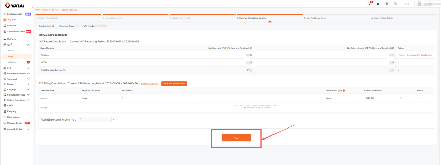Click the Preview link for Amazon
The height and width of the screenshot is (165, 441).
click(x=401, y=55)
